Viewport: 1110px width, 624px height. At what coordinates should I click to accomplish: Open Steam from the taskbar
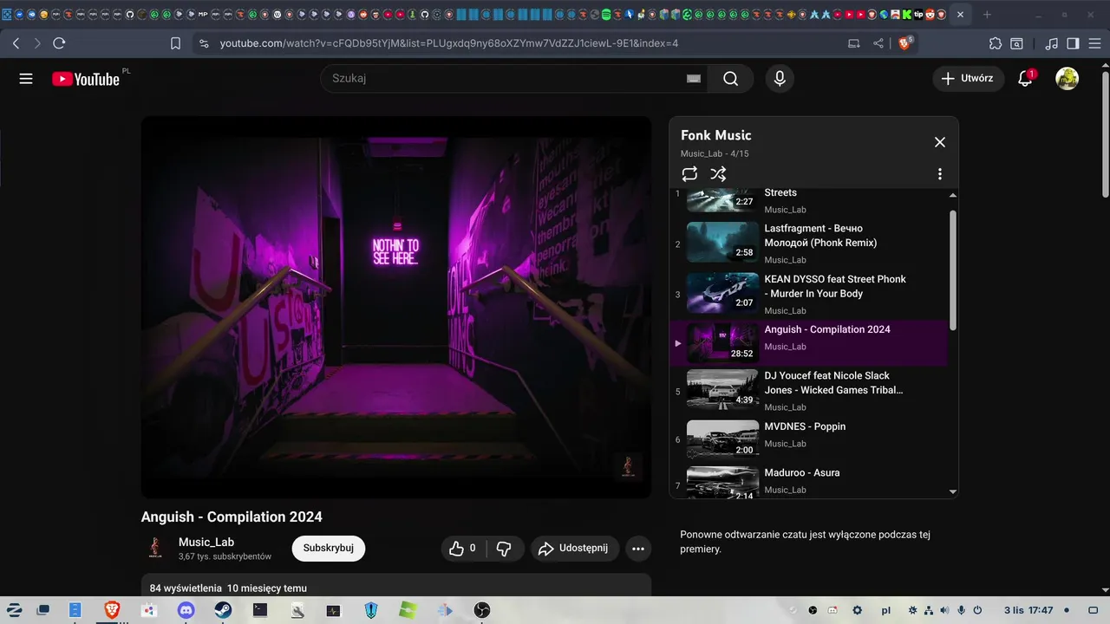pyautogui.click(x=223, y=610)
